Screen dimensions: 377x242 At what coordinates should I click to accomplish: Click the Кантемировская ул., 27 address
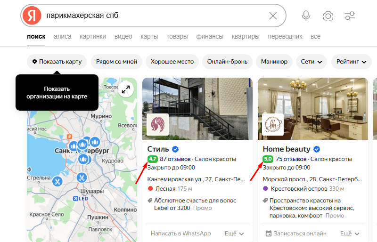tap(196, 179)
